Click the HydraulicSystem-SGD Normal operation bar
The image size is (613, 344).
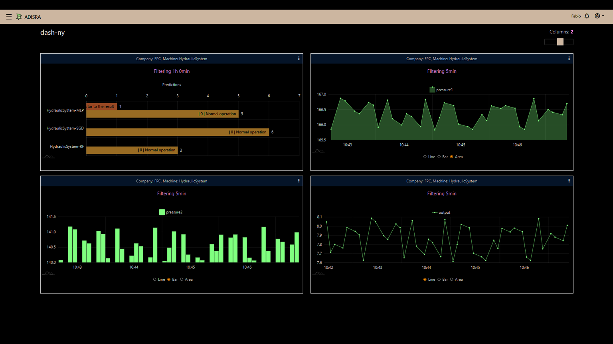[177, 132]
